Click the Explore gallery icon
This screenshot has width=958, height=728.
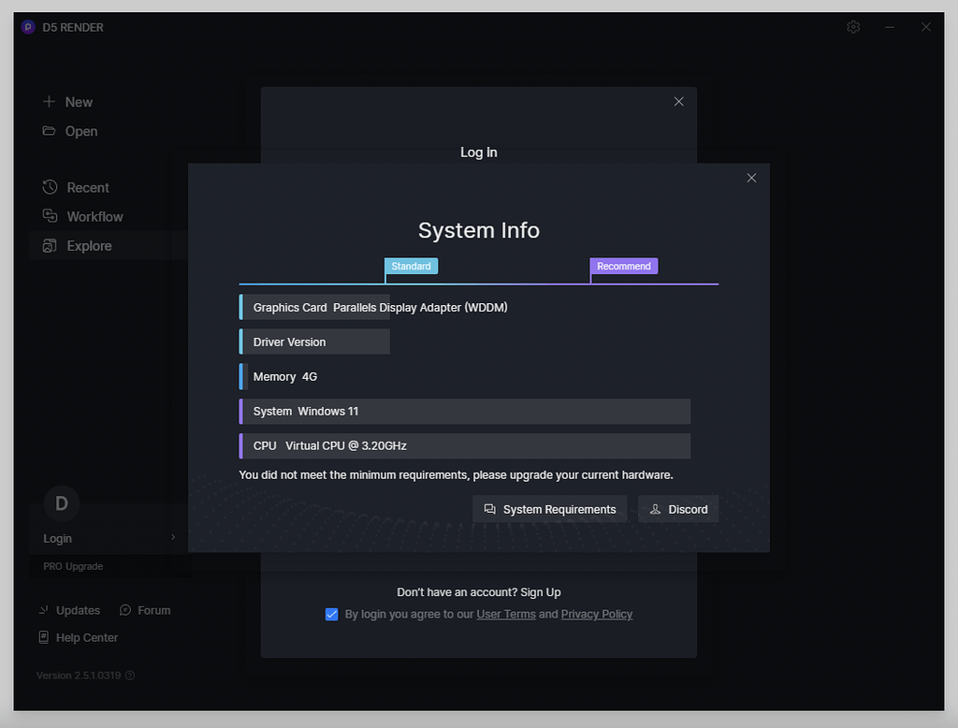click(51, 246)
